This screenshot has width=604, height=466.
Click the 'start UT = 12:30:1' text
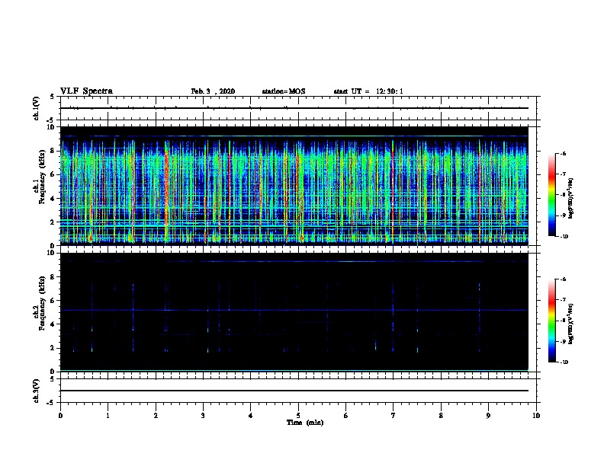click(368, 91)
